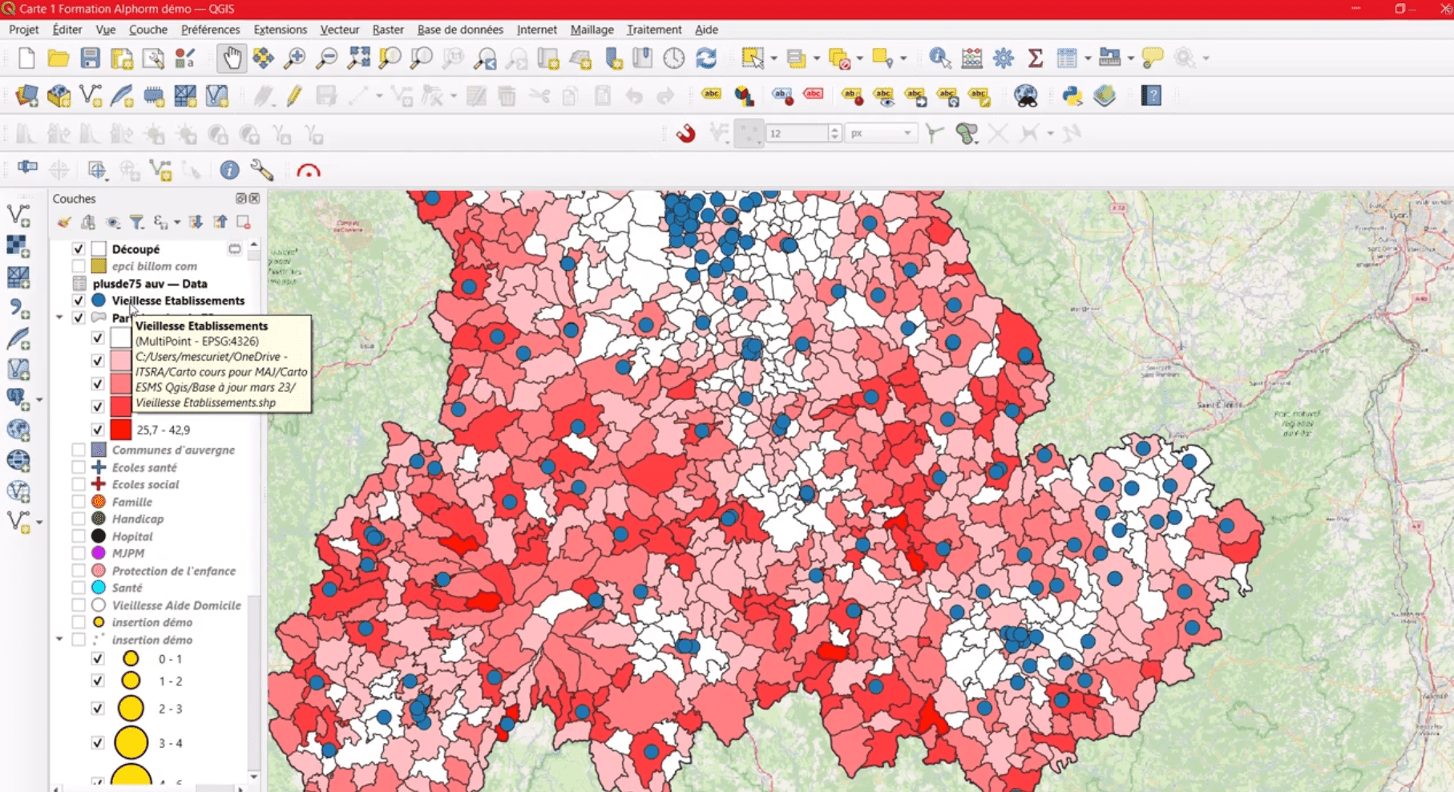Enable the Protection de l'enfance layer
Viewport: 1454px width, 792px height.
coord(79,571)
